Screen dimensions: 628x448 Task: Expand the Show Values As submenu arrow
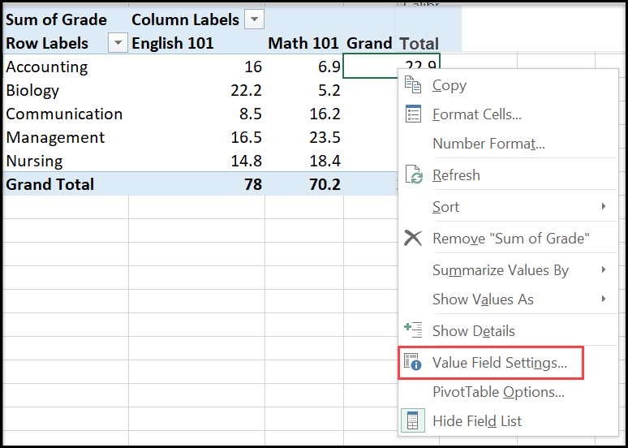(603, 299)
